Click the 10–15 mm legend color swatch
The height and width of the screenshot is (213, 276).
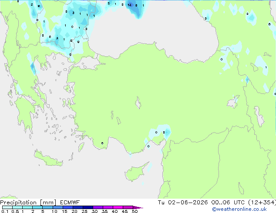coord(58,207)
